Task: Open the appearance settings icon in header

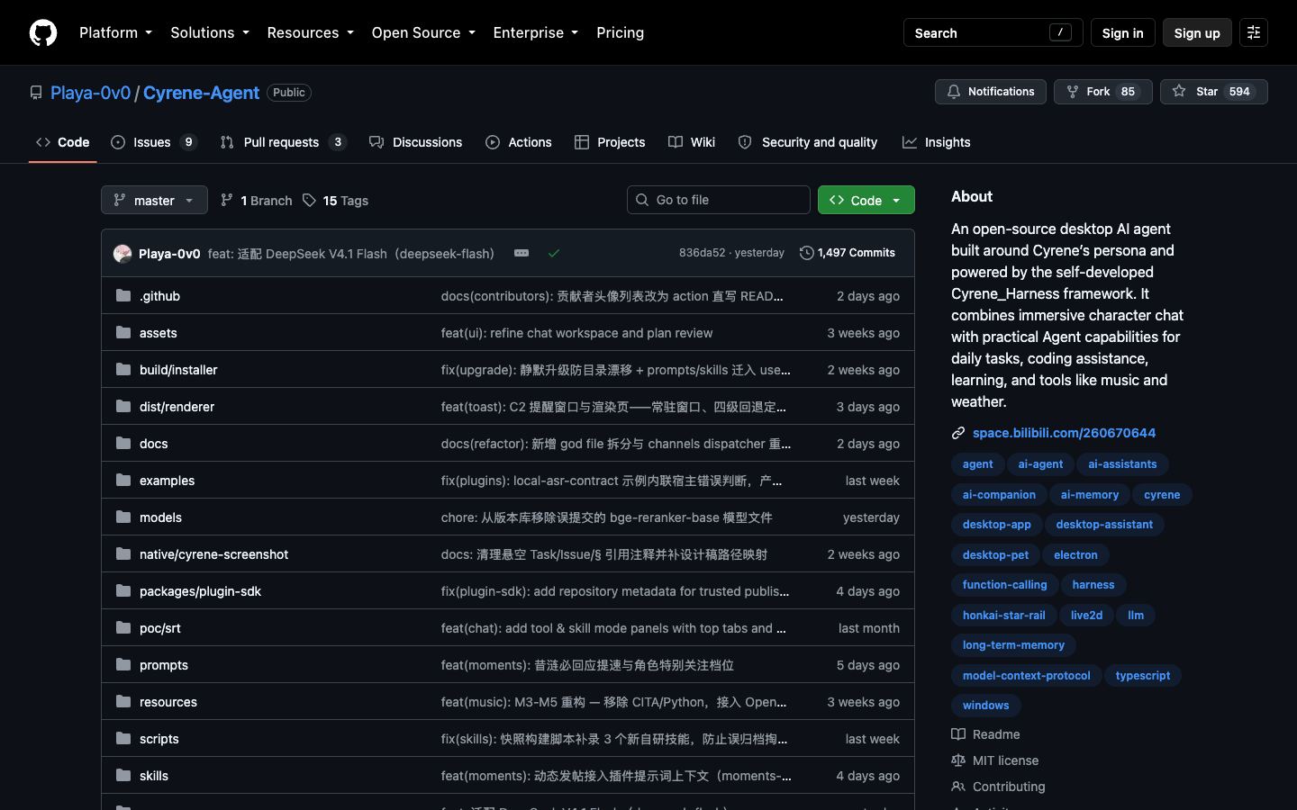Action: point(1253,32)
